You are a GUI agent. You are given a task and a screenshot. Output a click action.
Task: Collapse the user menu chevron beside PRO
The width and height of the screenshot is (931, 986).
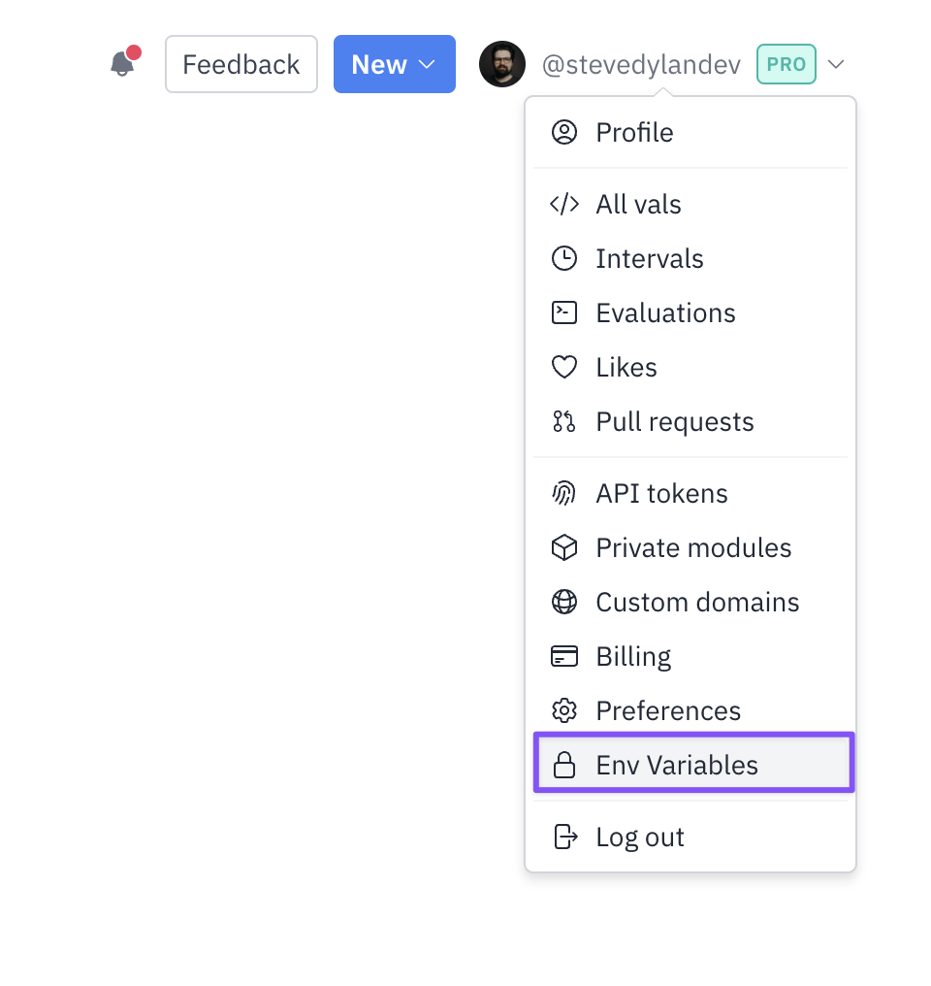836,64
